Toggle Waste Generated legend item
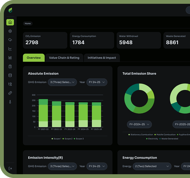The height and width of the screenshot is (178, 190). (x=169, y=139)
